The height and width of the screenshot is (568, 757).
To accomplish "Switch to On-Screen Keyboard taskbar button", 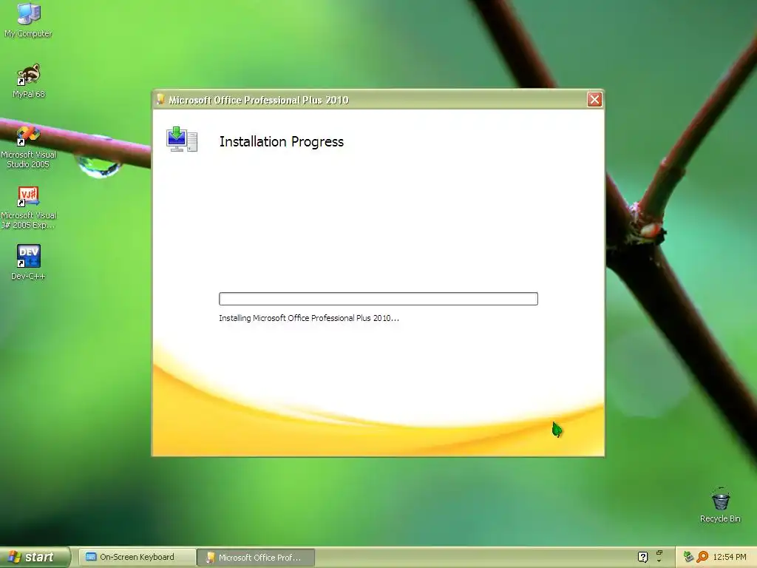I will point(137,557).
